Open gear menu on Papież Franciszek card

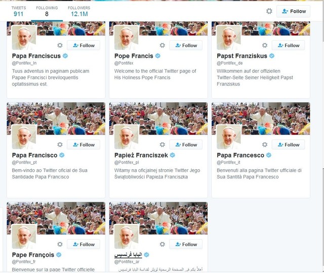click(x=163, y=145)
